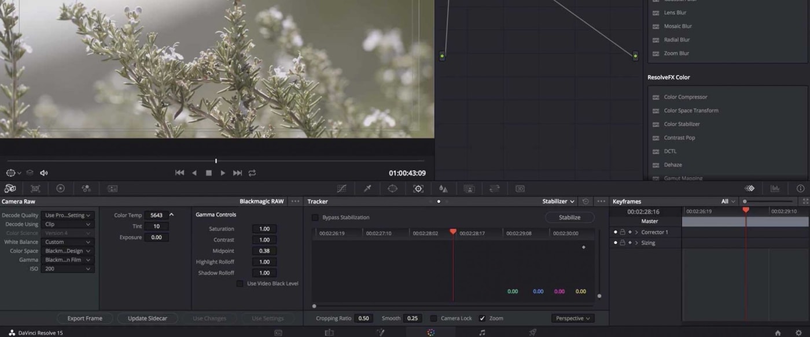Check Use Video Black Level
This screenshot has height=337, width=810.
pos(240,284)
